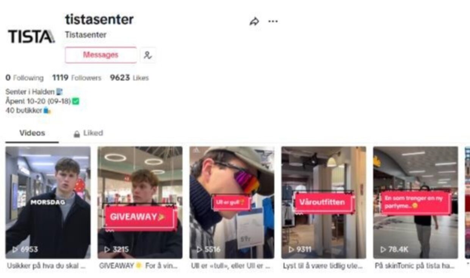470x278 pixels.
Task: Click the lock icon beside Liked
Action: pyautogui.click(x=77, y=134)
